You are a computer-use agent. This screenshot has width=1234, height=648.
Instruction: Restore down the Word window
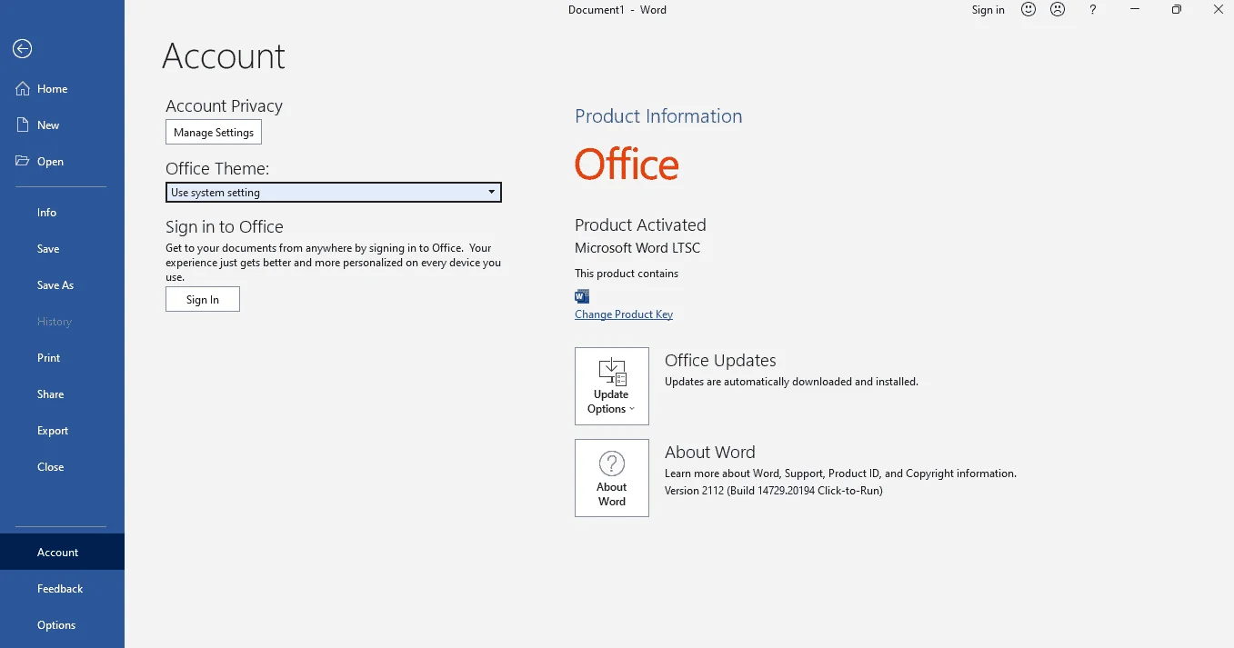(x=1177, y=10)
